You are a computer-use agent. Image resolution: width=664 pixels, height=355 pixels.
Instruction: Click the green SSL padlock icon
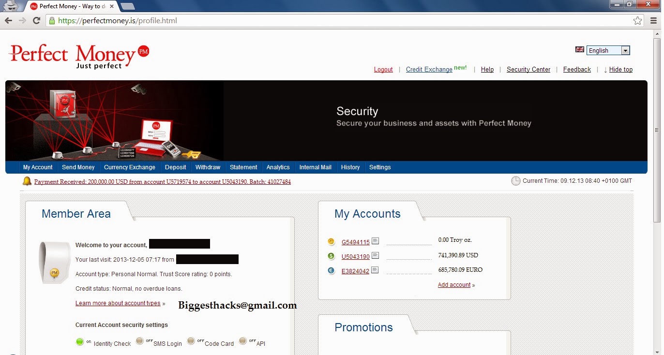(x=52, y=21)
